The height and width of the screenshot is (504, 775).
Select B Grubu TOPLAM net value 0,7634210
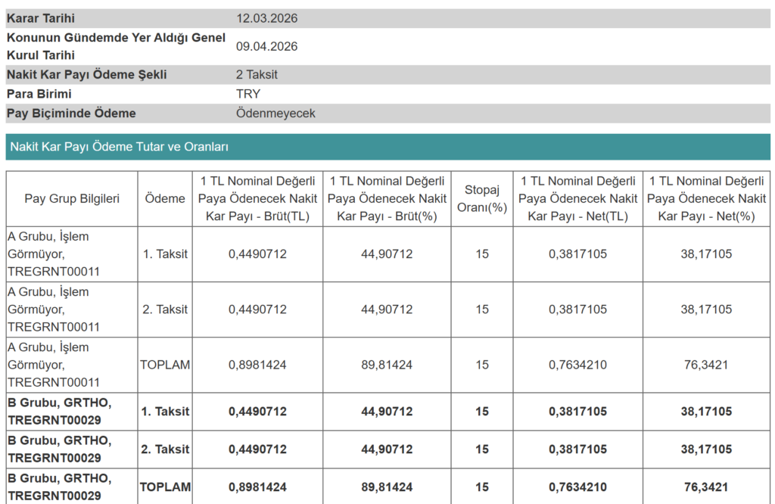[577, 487]
